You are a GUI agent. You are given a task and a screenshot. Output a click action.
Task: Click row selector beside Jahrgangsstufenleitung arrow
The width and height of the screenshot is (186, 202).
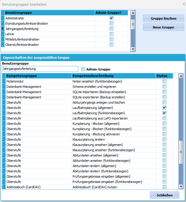3,29
